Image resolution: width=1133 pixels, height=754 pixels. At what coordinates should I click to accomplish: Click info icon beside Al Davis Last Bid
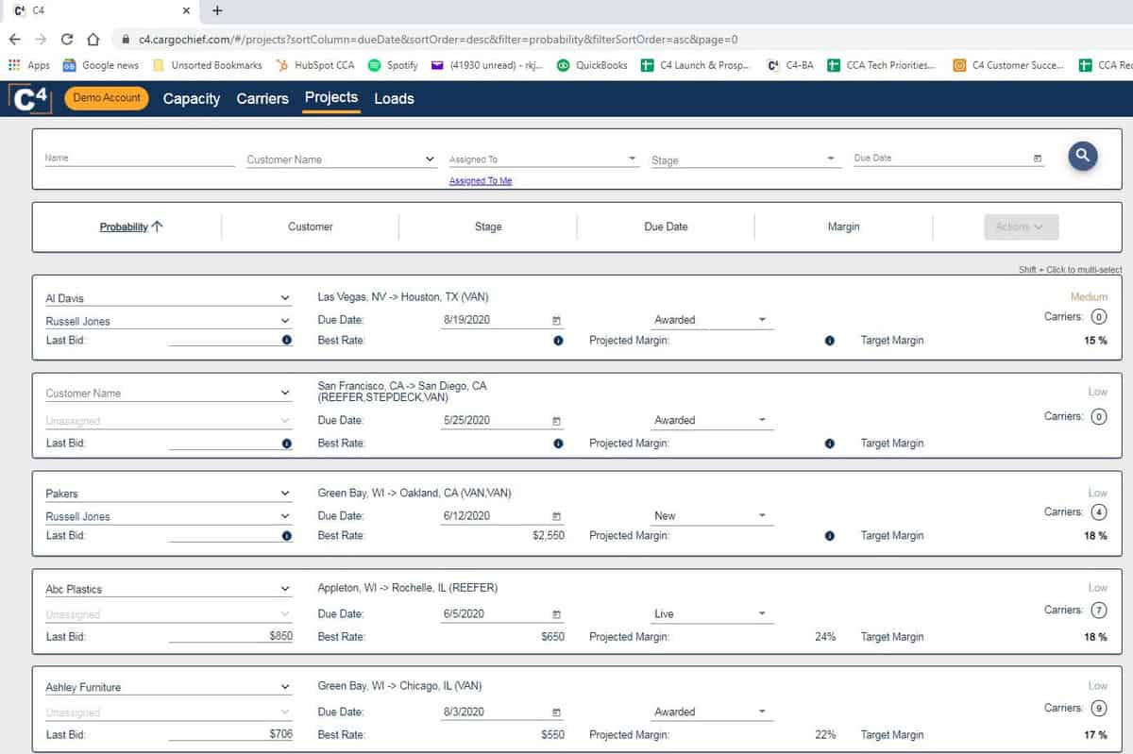[286, 341]
